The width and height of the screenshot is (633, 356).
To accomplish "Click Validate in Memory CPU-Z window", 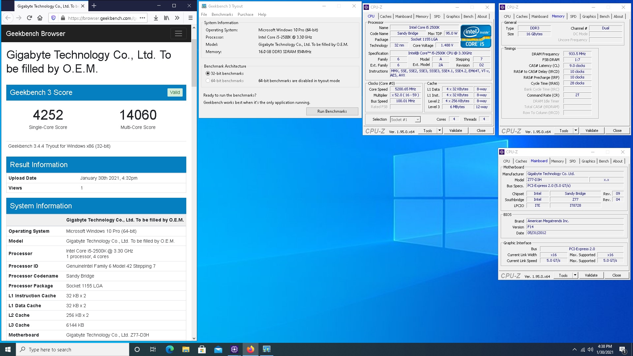I will pyautogui.click(x=592, y=131).
